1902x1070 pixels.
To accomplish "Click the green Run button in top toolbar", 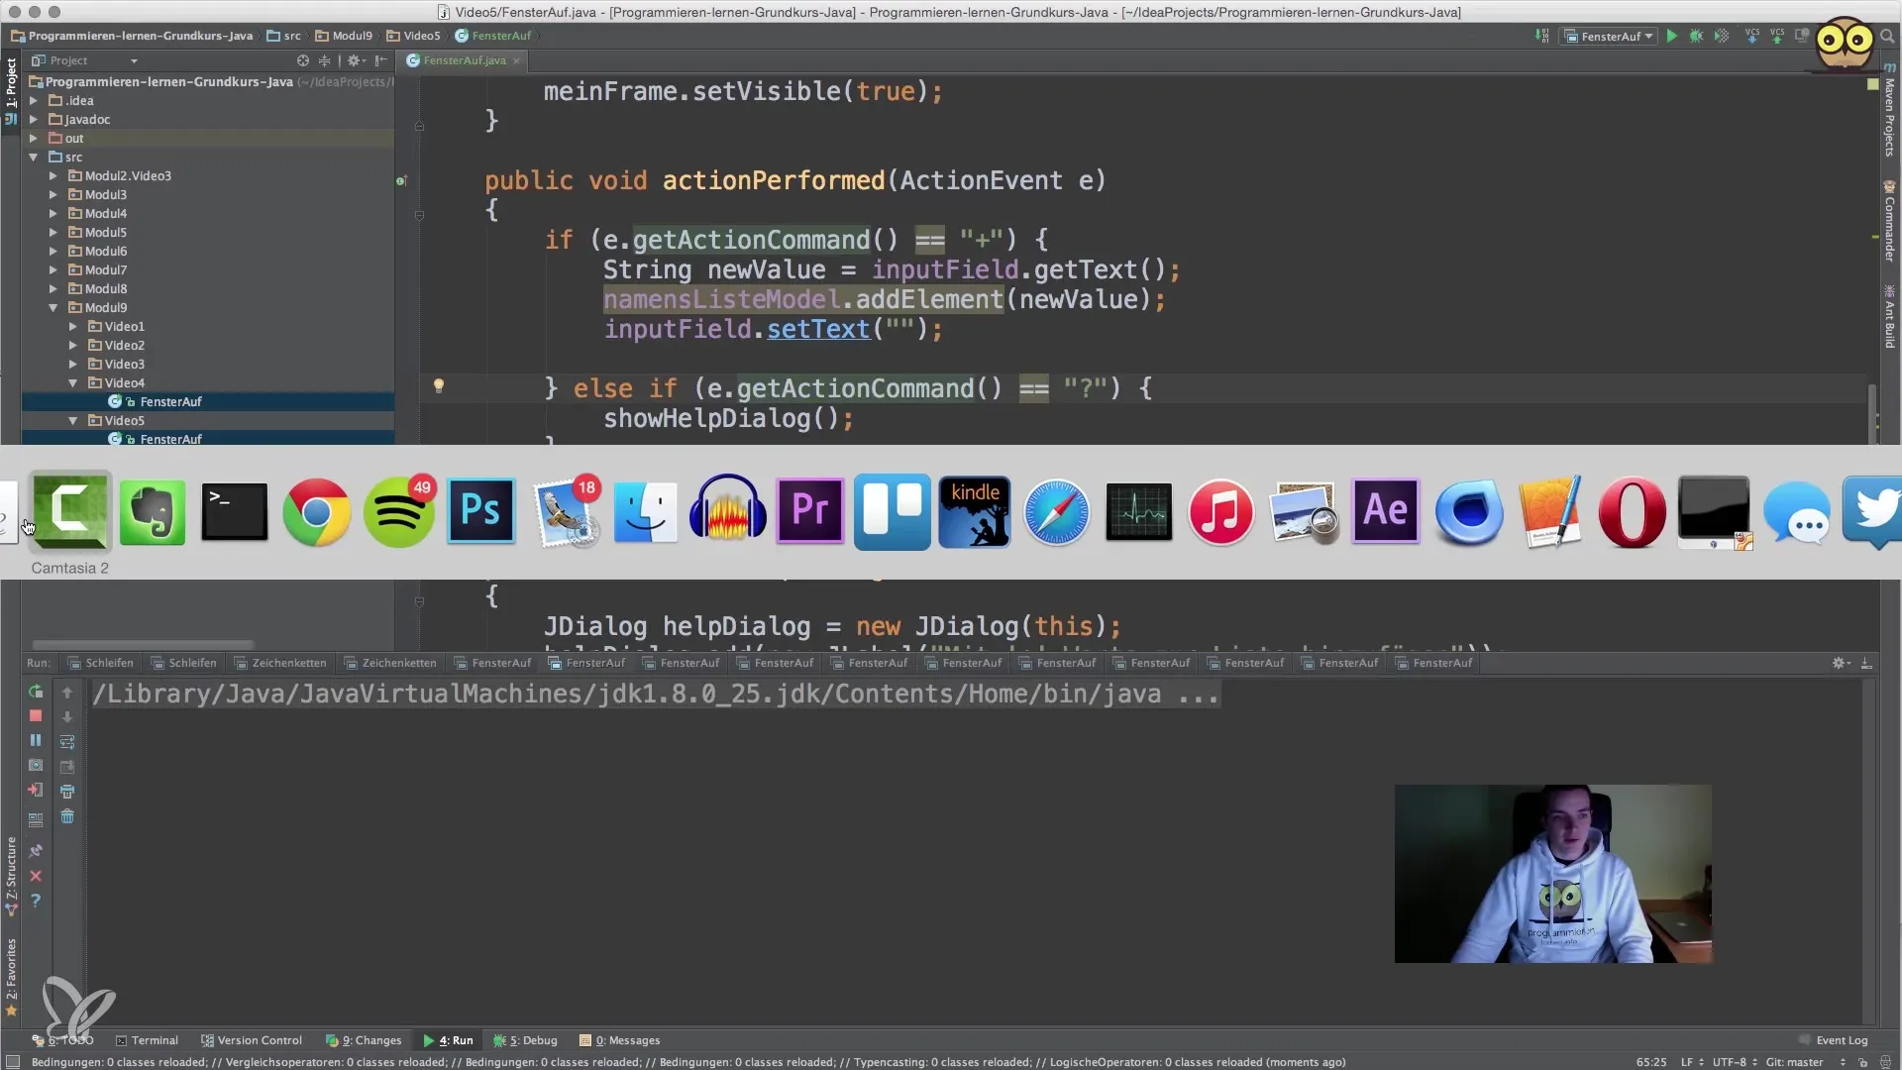I will (x=1671, y=36).
